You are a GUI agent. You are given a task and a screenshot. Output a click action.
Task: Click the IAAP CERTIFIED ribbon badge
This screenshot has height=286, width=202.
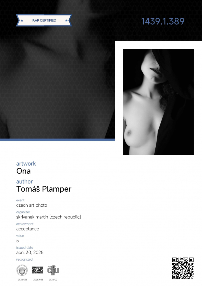coord(44,20)
